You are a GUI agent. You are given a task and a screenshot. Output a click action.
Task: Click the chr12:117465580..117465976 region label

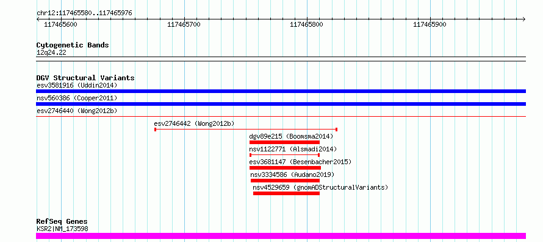click(x=84, y=13)
